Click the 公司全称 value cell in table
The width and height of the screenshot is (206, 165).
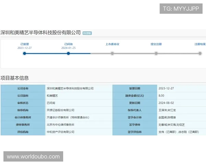[x=79, y=88]
